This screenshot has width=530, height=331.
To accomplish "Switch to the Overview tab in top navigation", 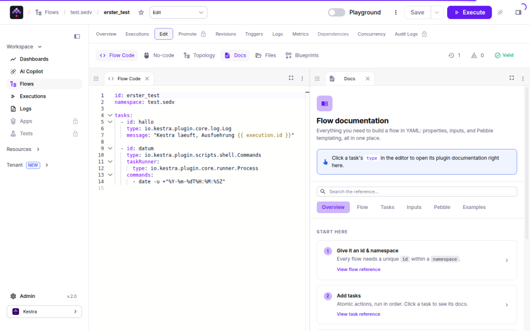I will click(x=106, y=34).
